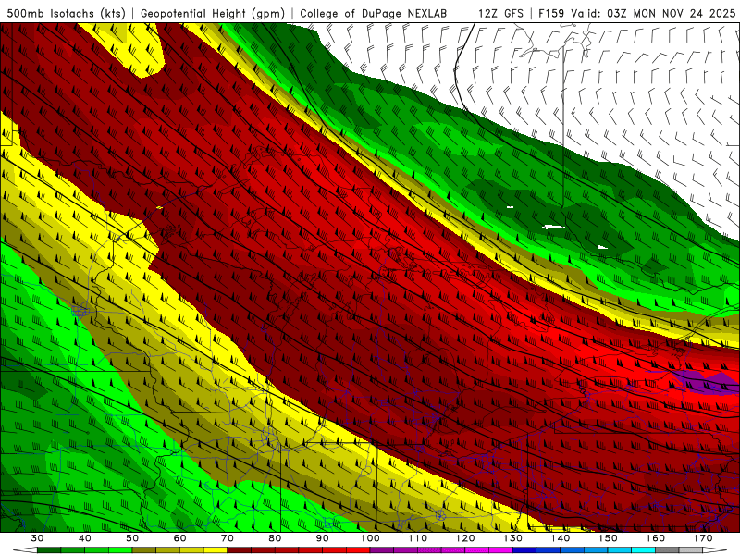The image size is (740, 555).
Task: Click the legend label '120'
Action: tap(465, 538)
